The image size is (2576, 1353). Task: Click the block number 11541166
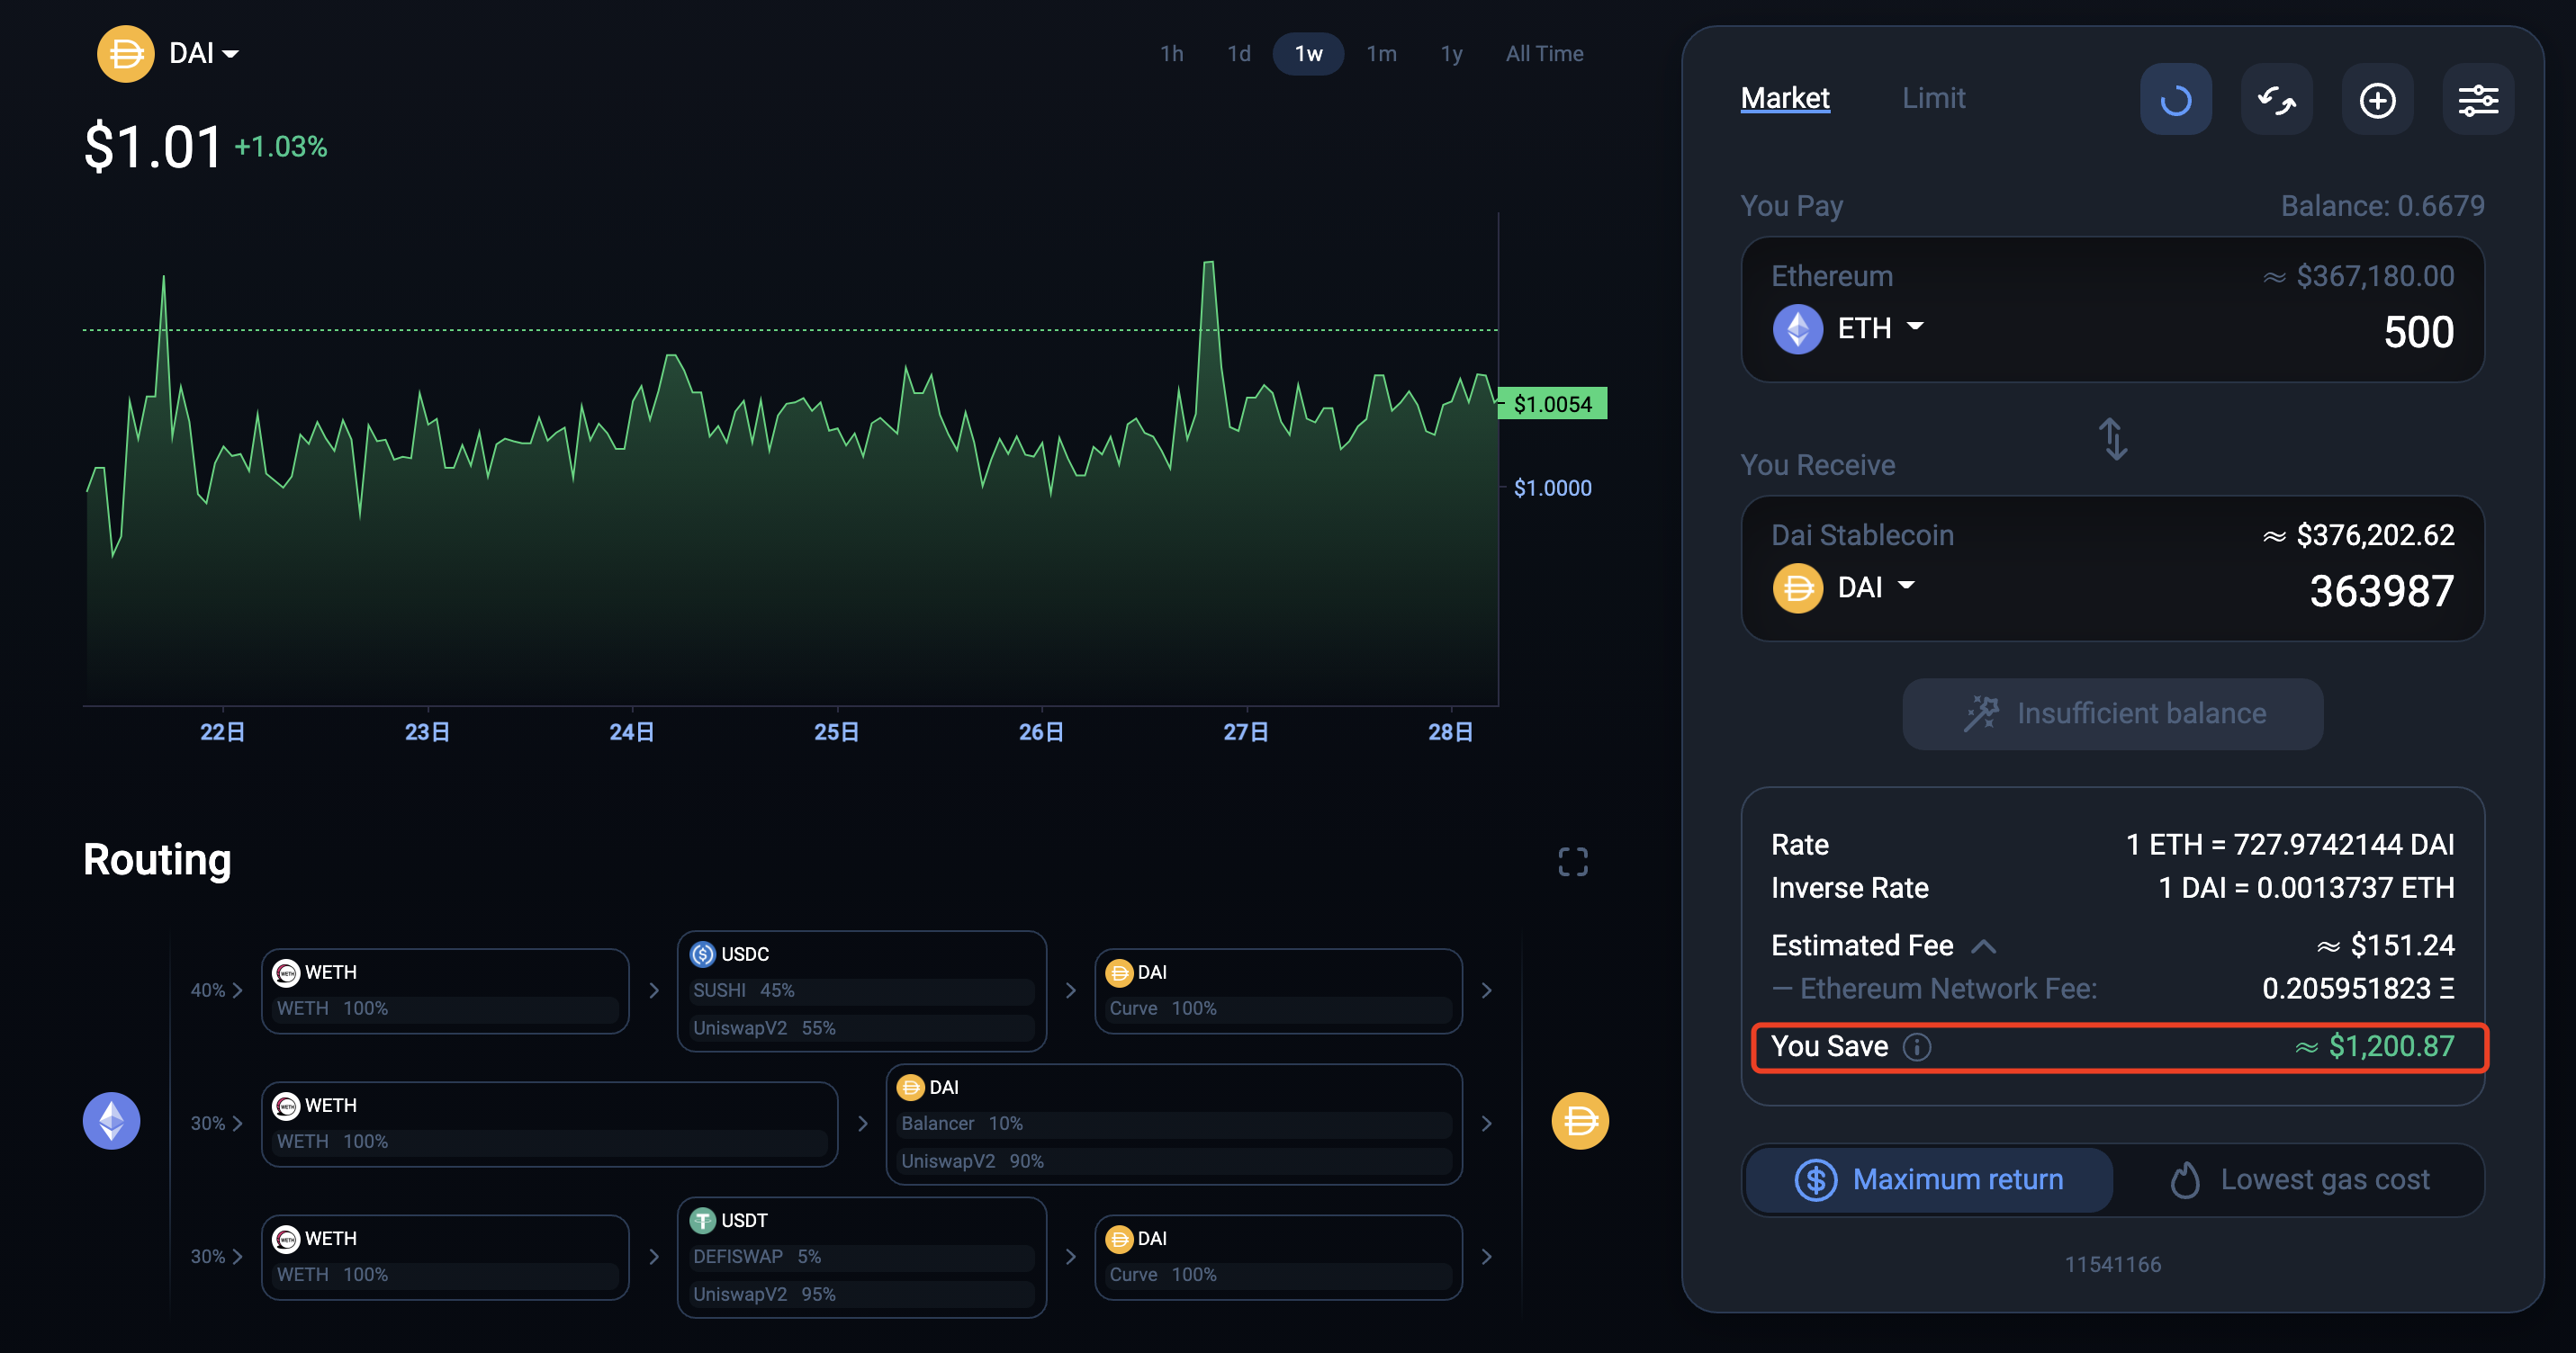(2112, 1264)
